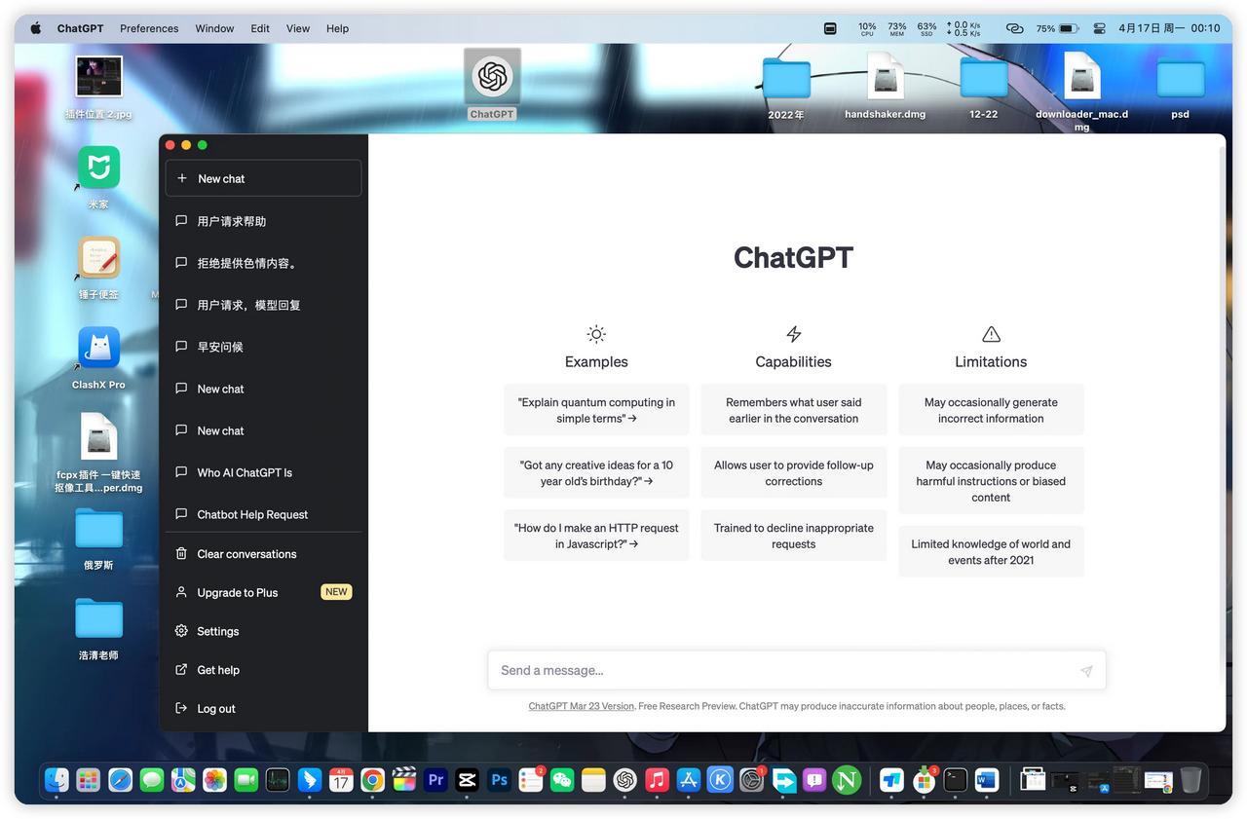Open Settings in the ChatGPT sidebar
The image size is (1247, 819).
[263, 631]
